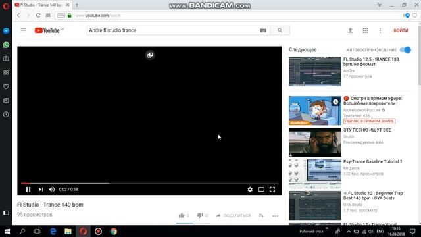Seek on the video progress bar

tap(149, 183)
